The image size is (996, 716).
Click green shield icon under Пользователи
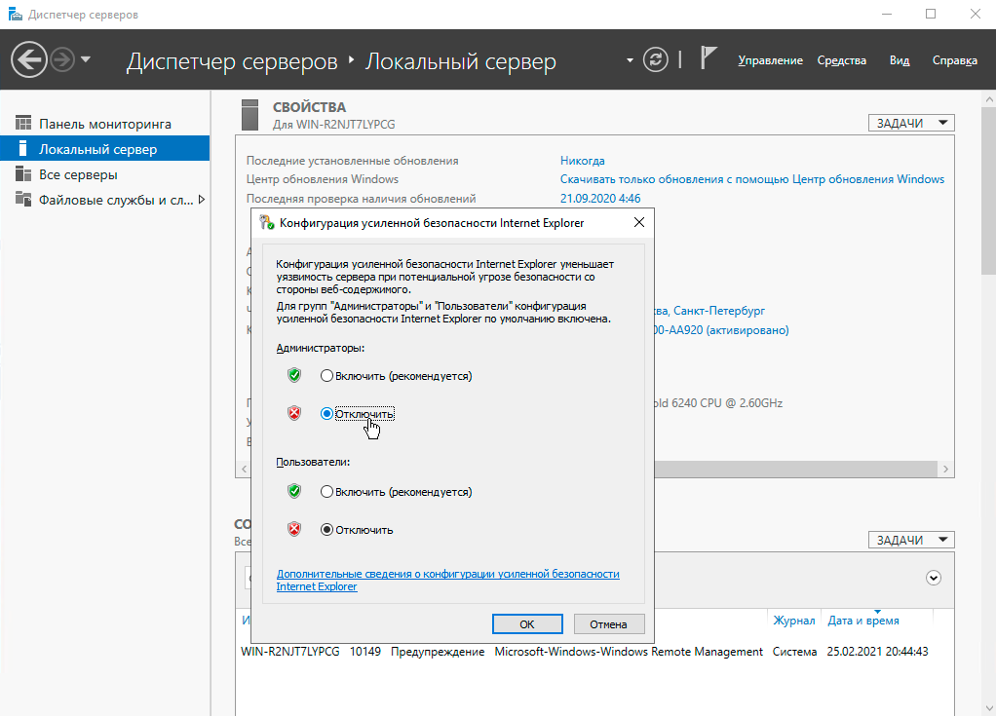tap(294, 491)
